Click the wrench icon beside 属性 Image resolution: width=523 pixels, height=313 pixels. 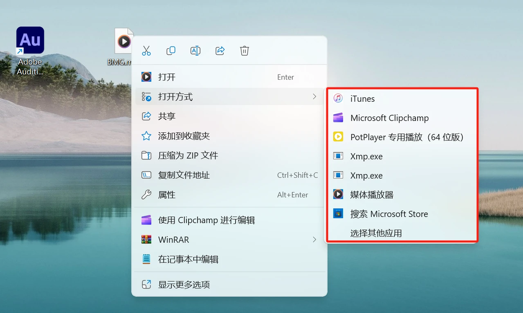[x=146, y=195]
